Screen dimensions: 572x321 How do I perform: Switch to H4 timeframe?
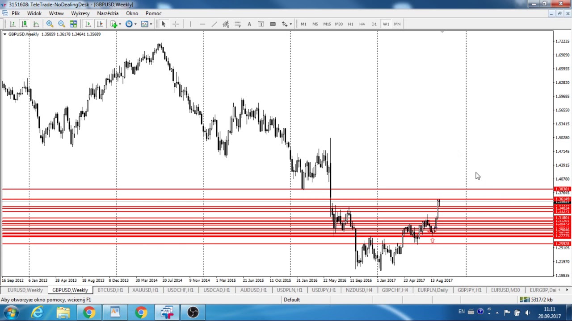[362, 24]
